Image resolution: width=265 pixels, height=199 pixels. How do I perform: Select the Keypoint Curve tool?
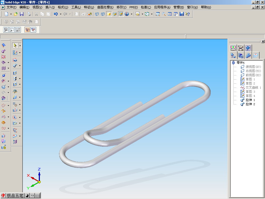[4, 105]
